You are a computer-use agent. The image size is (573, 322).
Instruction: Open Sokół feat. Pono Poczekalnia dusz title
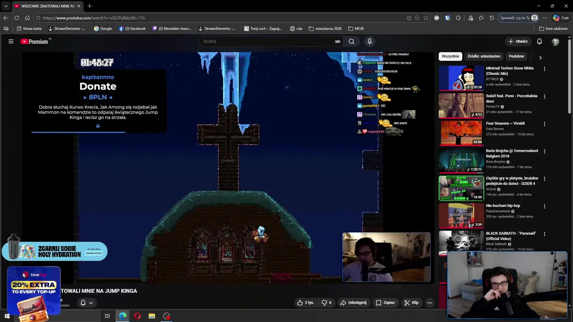click(512, 98)
